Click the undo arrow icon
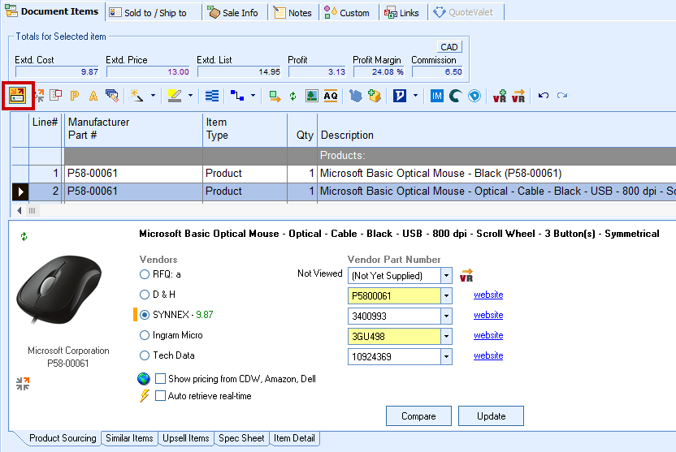The height and width of the screenshot is (452, 676). click(544, 96)
